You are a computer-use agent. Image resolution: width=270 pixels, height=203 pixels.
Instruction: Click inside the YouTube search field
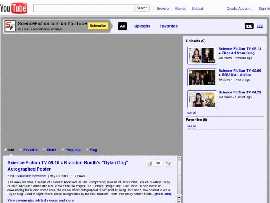click(x=84, y=8)
